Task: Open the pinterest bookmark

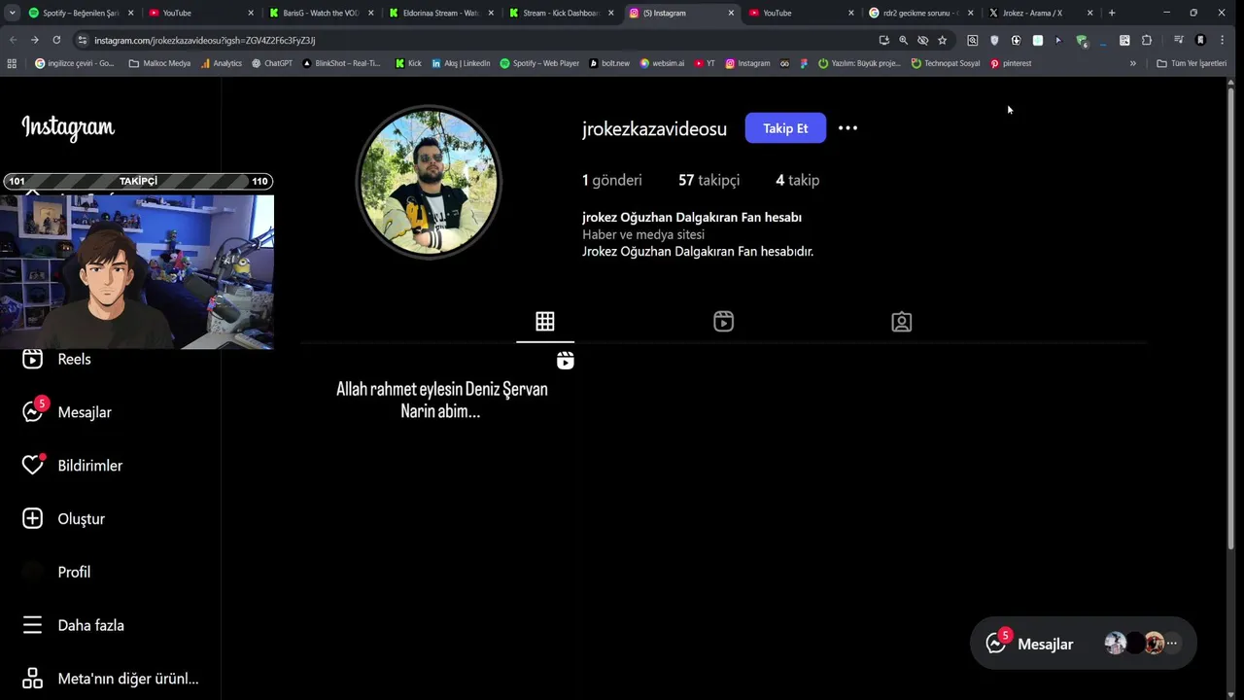Action: click(x=1011, y=63)
